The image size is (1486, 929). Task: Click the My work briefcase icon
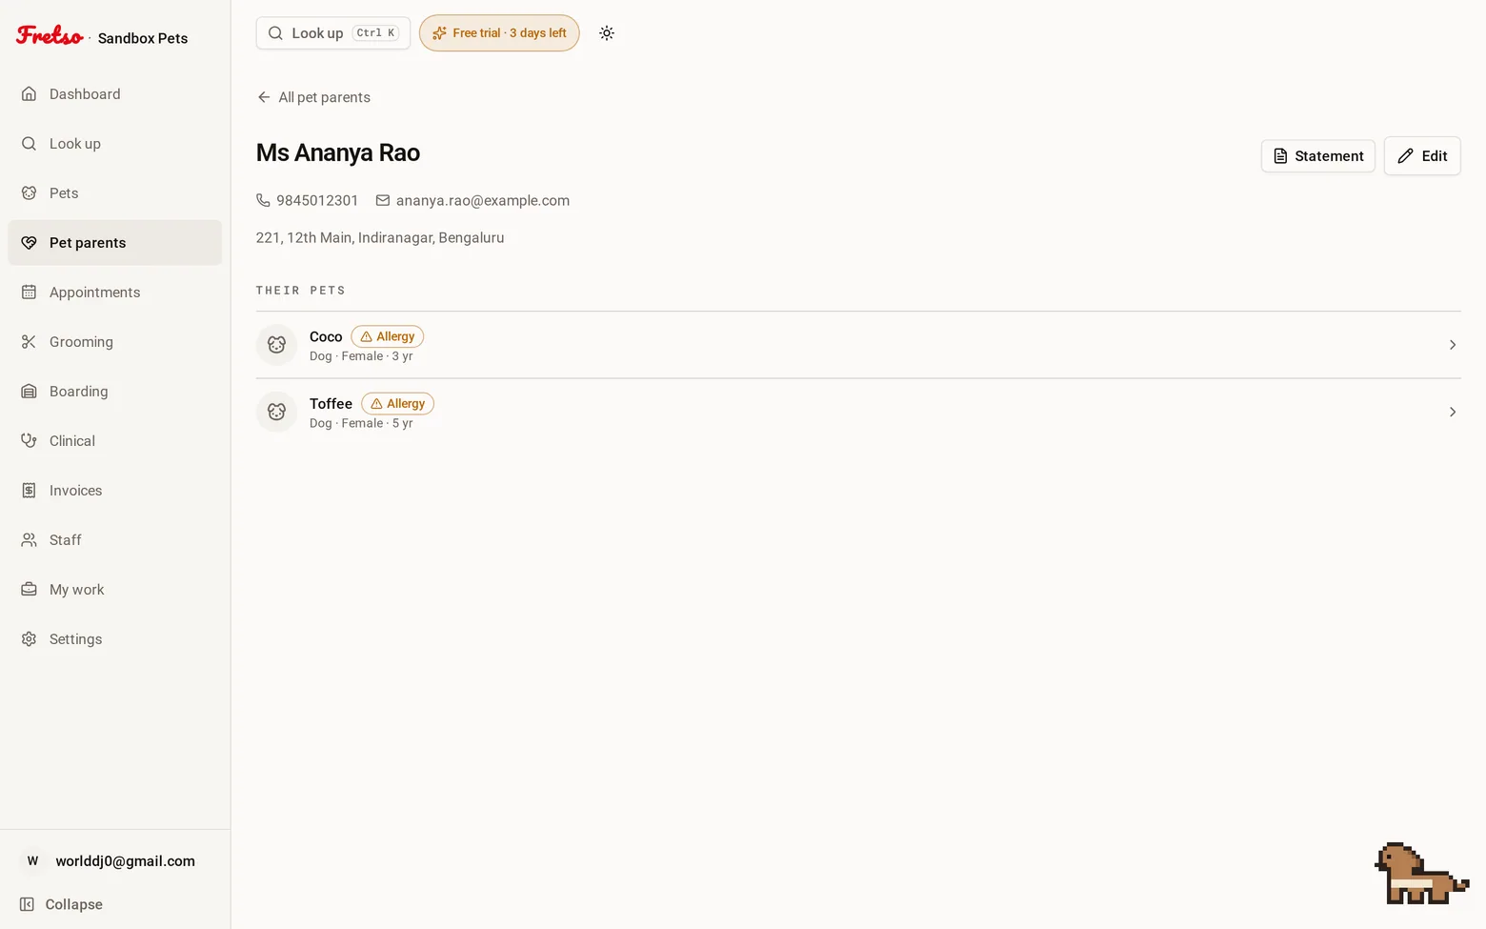pyautogui.click(x=29, y=590)
